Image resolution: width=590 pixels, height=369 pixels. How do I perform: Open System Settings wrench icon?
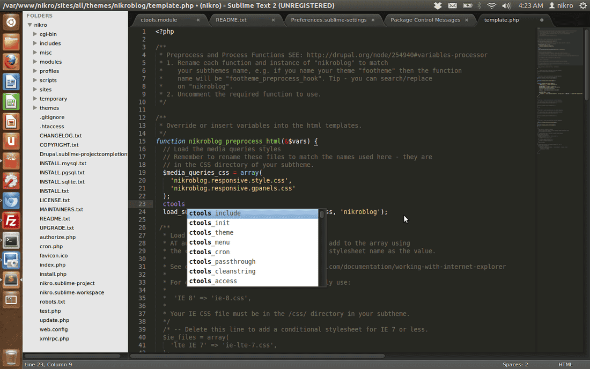(11, 181)
